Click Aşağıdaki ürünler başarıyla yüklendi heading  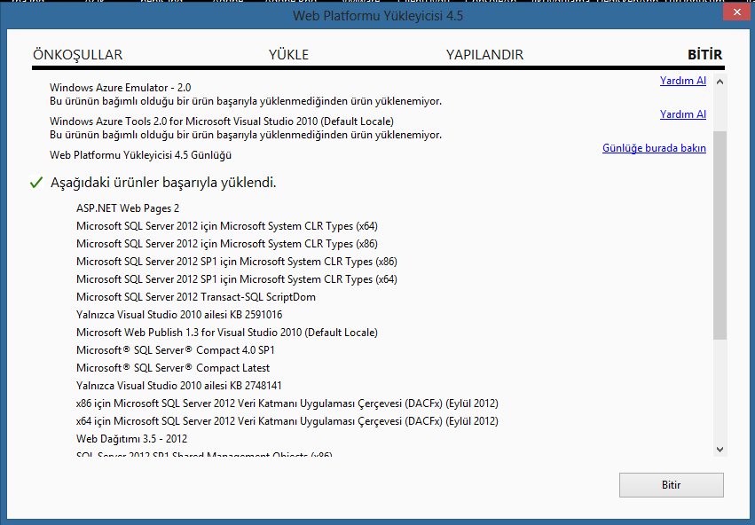[x=163, y=183]
